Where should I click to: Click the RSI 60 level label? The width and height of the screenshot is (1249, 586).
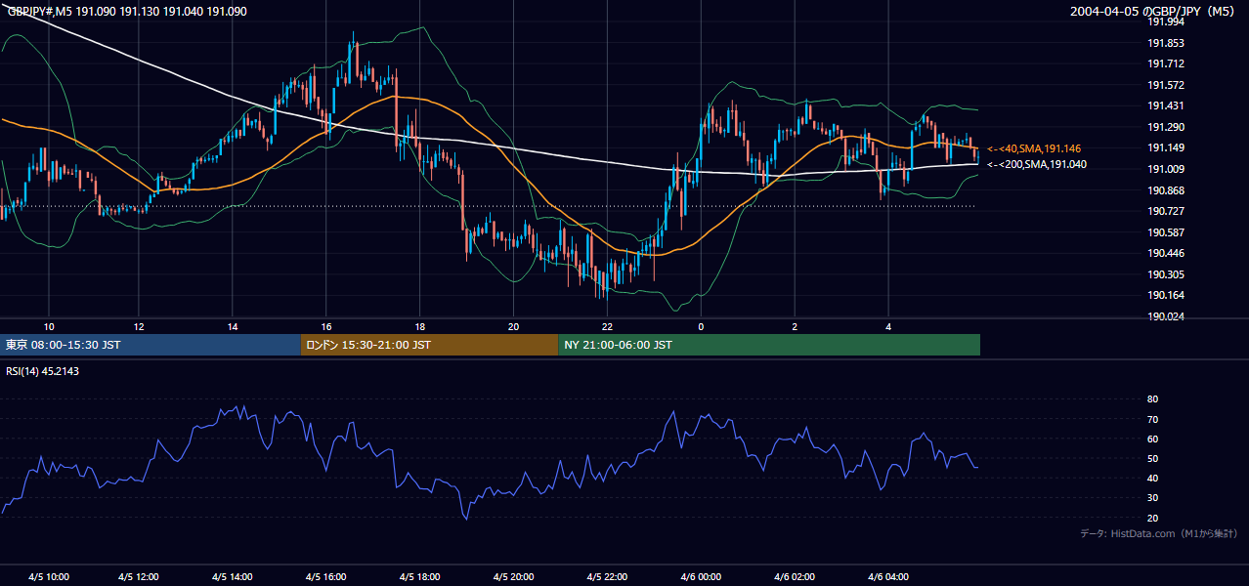click(1153, 439)
